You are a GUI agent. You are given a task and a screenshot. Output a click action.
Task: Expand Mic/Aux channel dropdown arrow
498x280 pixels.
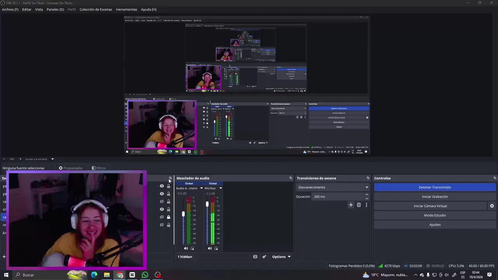coord(220,188)
